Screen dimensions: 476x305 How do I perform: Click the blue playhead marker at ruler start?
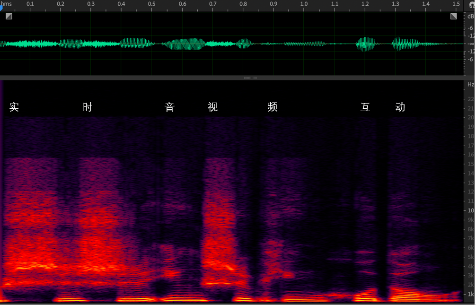(1, 9)
